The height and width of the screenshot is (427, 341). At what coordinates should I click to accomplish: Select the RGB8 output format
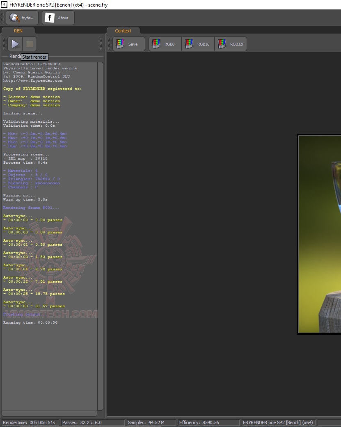[165, 44]
